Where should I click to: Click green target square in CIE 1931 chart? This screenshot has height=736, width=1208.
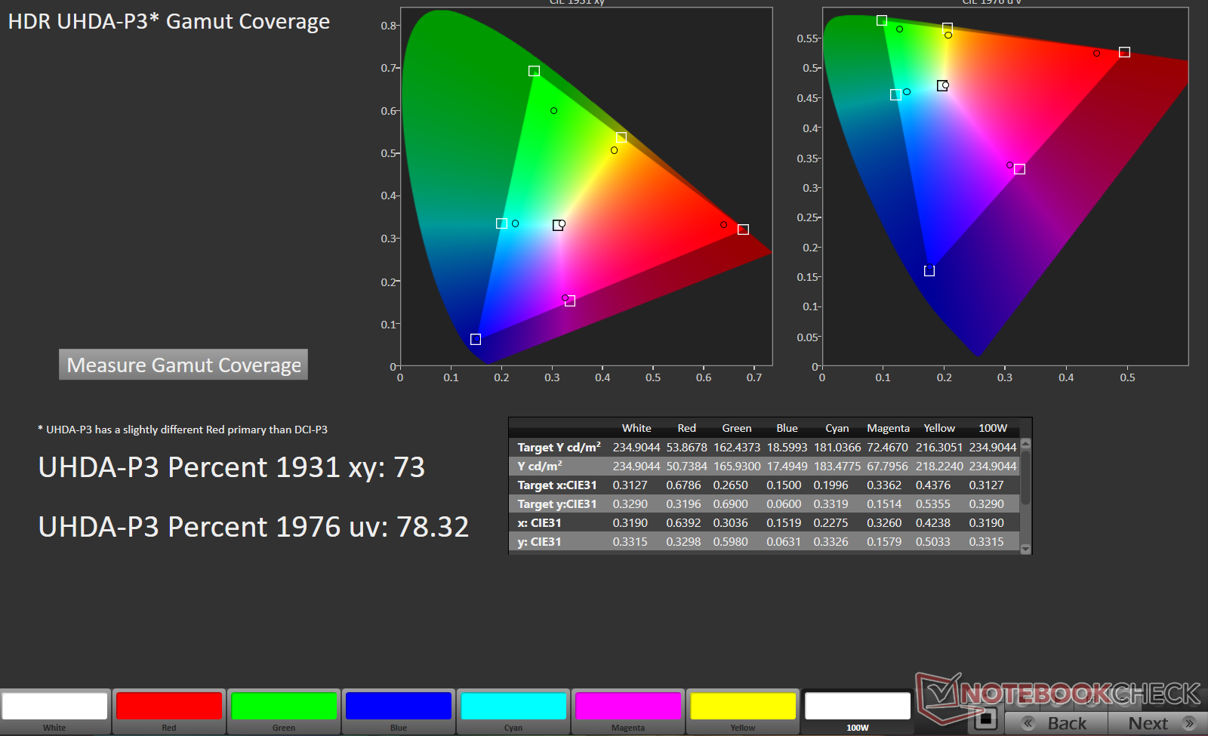[534, 71]
